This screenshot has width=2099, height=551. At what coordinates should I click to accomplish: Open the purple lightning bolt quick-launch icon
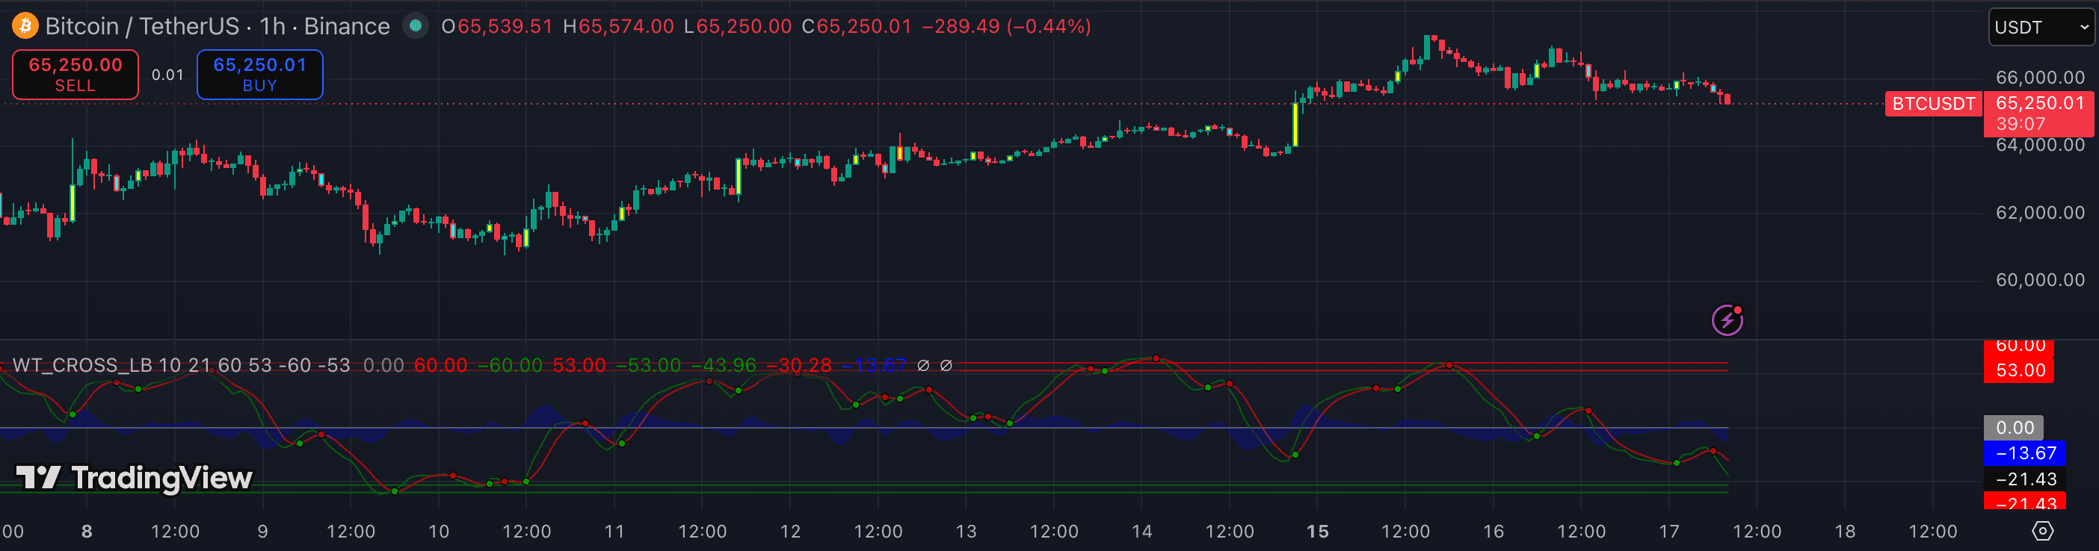1727,320
